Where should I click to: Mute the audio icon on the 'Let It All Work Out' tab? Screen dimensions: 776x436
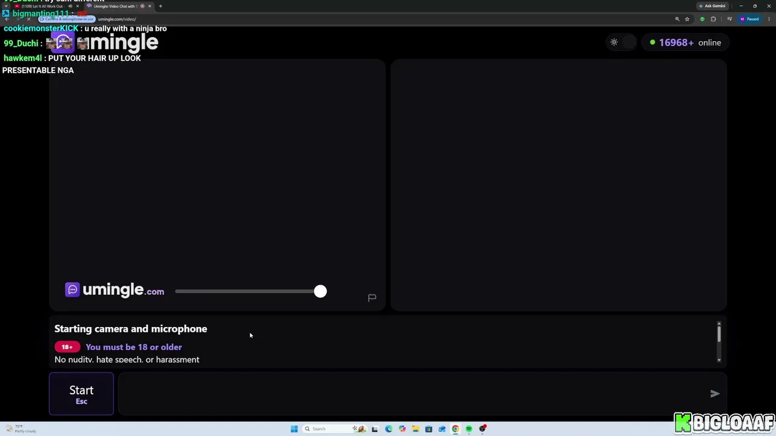pyautogui.click(x=70, y=6)
